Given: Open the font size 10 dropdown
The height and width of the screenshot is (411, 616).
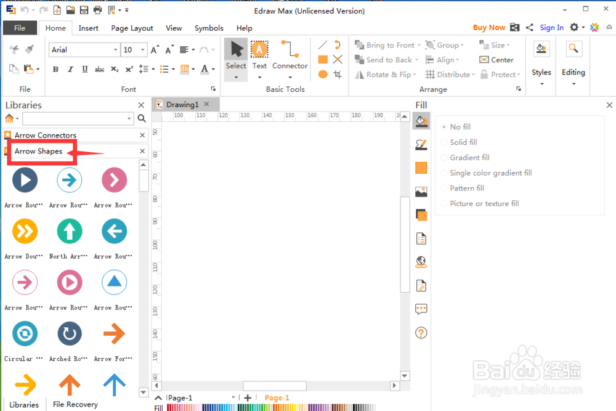Looking at the screenshot, I should coord(142,50).
